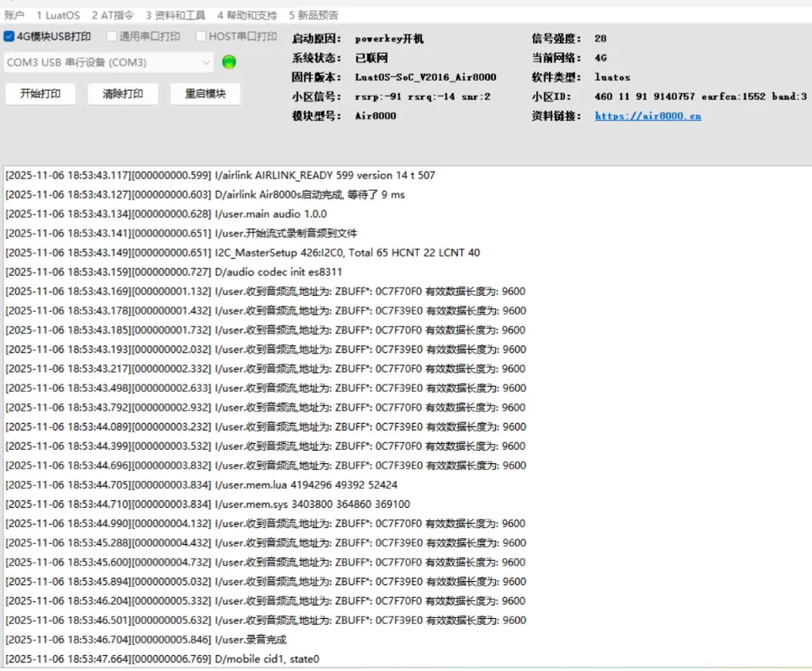The width and height of the screenshot is (812, 671).
Task: Select the I2C_MasterSetup log line
Action: point(243,253)
